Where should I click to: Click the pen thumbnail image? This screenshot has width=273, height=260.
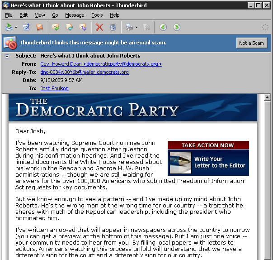point(180,163)
